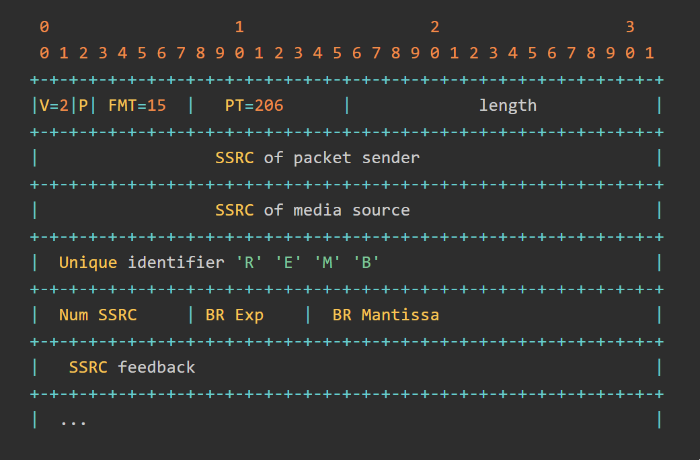Click the 'M' character literal
700x460 pixels.
327,263
